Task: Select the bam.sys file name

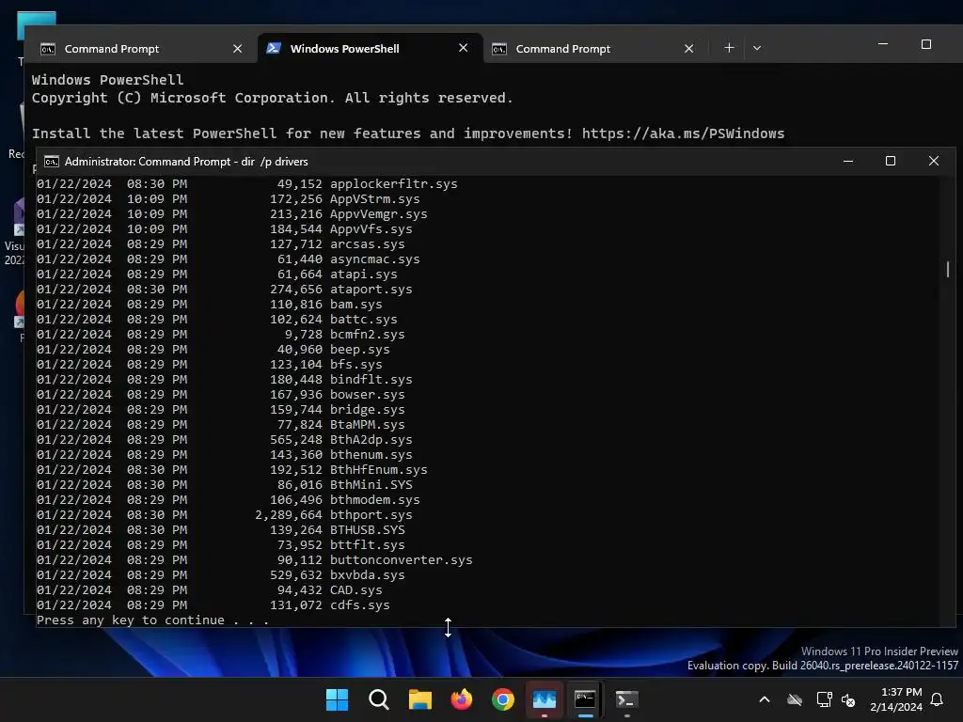Action: pyautogui.click(x=355, y=304)
